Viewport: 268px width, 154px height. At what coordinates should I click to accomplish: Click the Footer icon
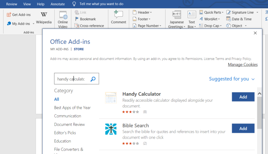(134, 19)
